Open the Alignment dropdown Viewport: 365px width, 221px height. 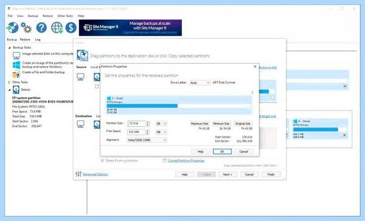(147, 140)
